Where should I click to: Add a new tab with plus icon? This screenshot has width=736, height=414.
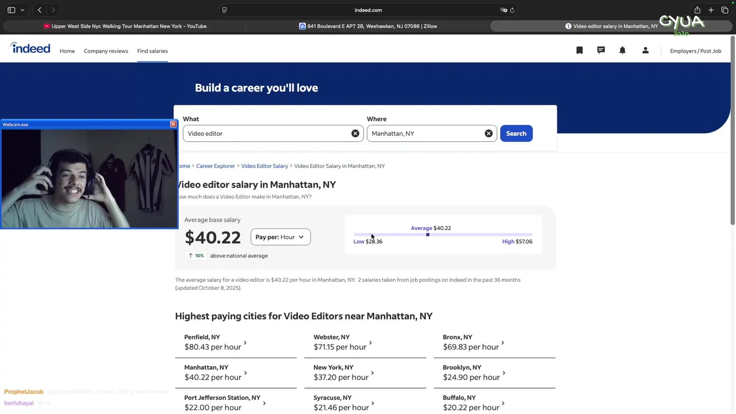pyautogui.click(x=711, y=10)
